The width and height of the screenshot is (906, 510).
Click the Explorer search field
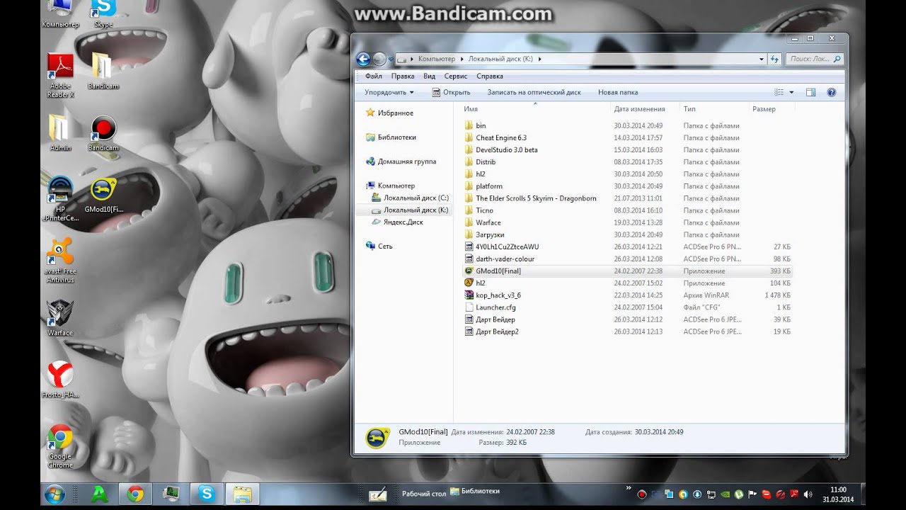[815, 59]
